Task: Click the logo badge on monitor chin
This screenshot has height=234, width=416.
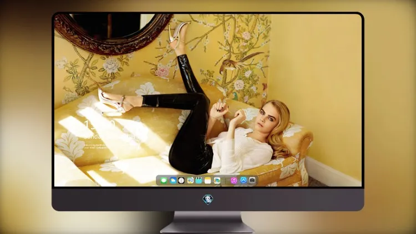Action: (x=208, y=200)
